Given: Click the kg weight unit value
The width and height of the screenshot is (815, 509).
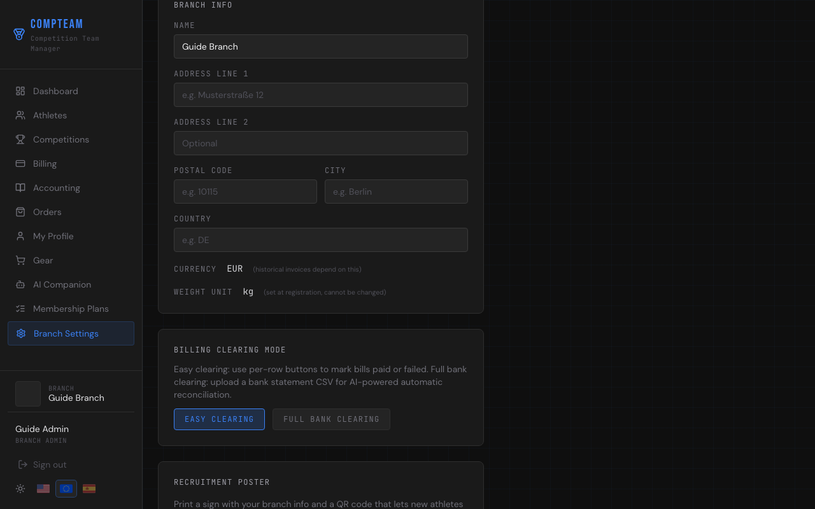Looking at the screenshot, I should tap(248, 291).
